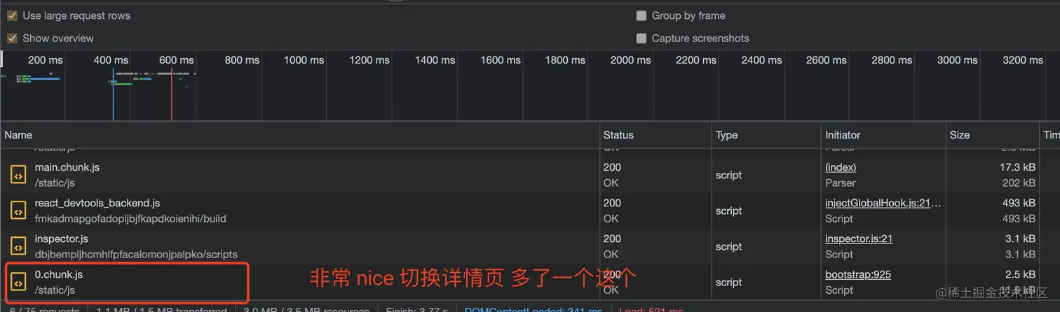
Task: Click the react_devtools_backend.js script file icon
Action: [x=18, y=211]
